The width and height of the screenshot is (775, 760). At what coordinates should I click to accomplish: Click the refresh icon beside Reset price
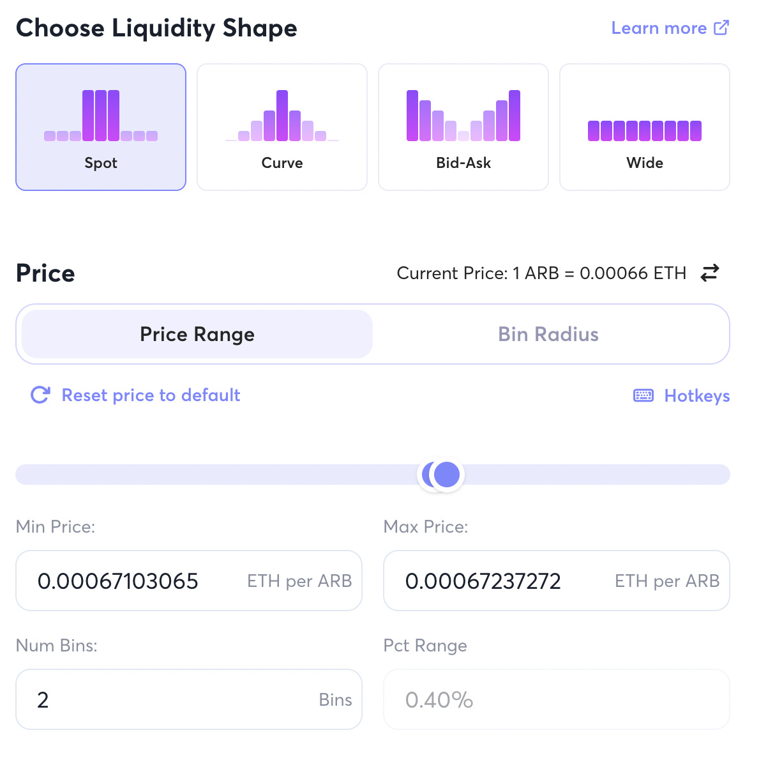39,395
